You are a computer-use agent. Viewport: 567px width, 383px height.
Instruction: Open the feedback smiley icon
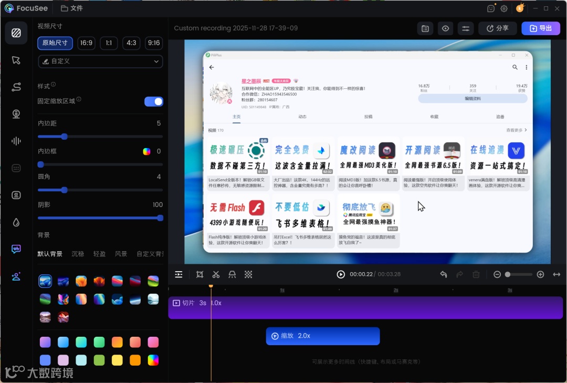(x=491, y=8)
